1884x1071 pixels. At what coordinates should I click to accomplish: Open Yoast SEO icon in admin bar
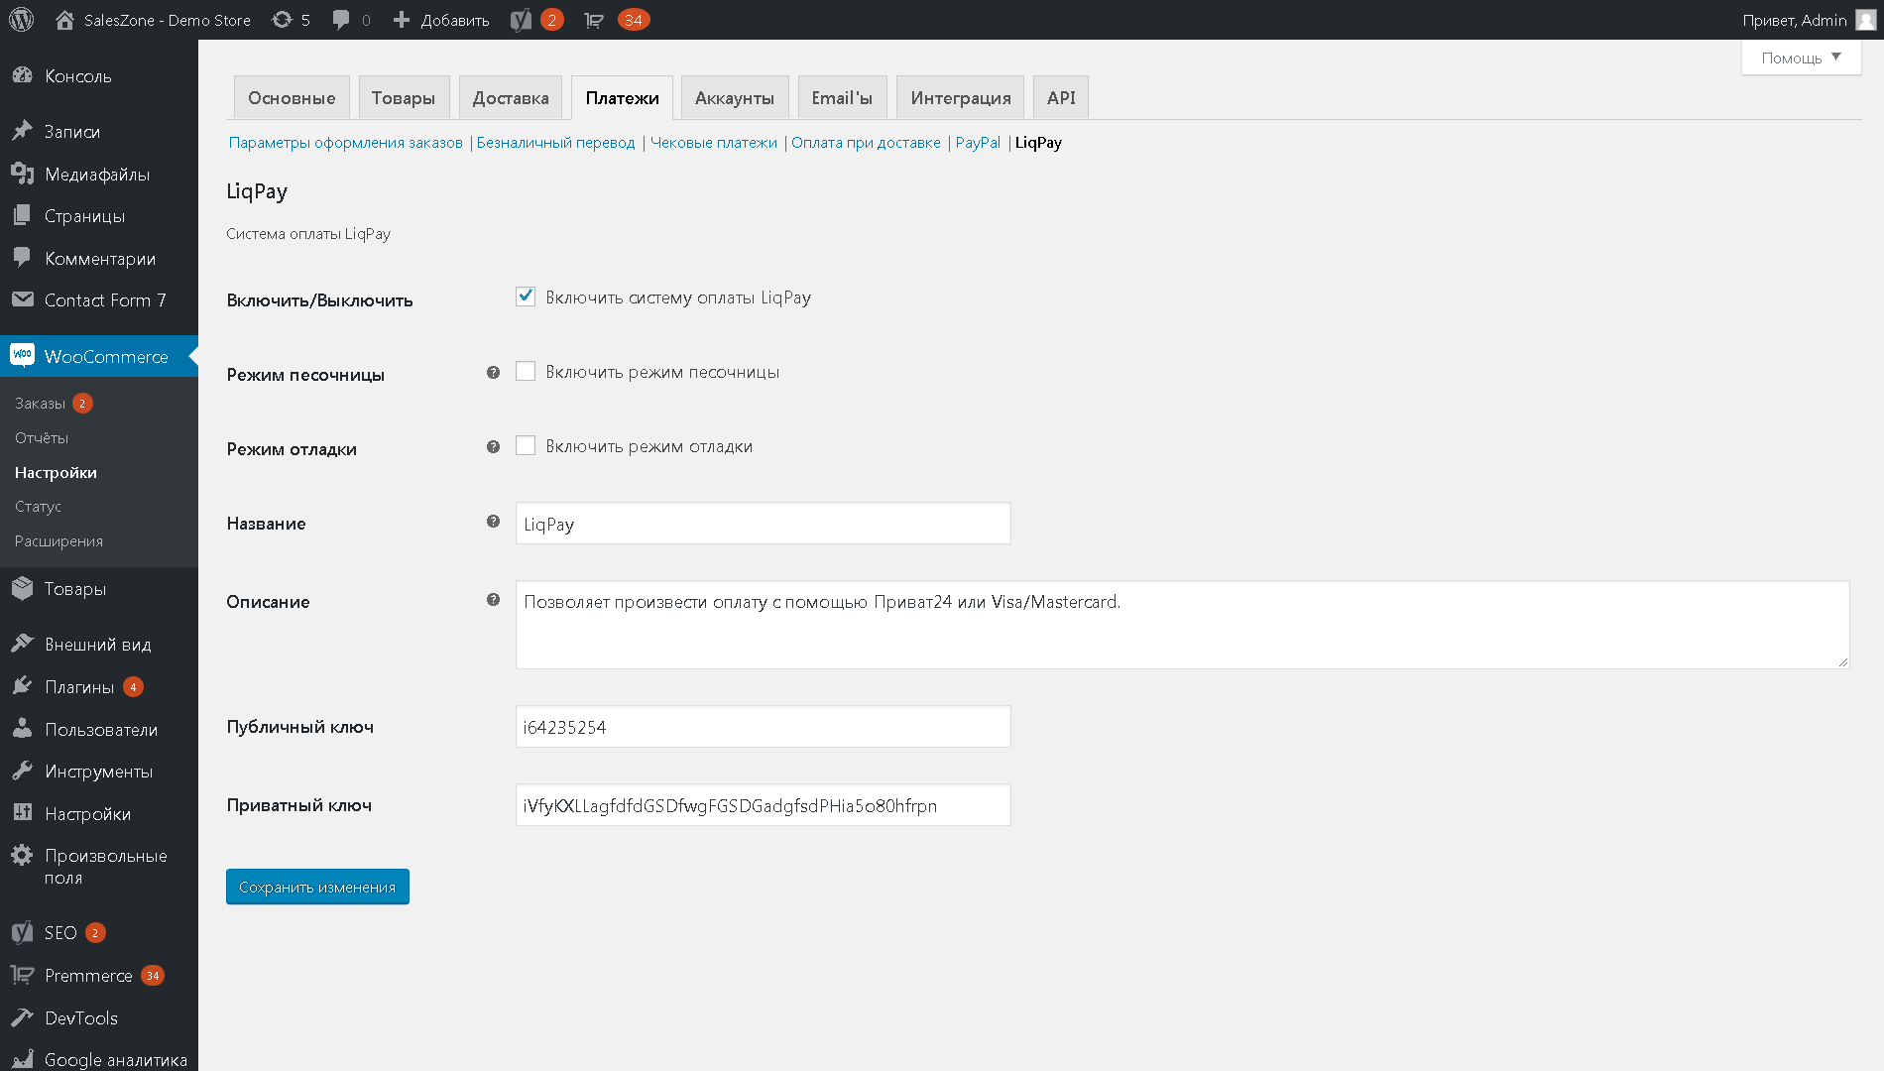(x=521, y=20)
